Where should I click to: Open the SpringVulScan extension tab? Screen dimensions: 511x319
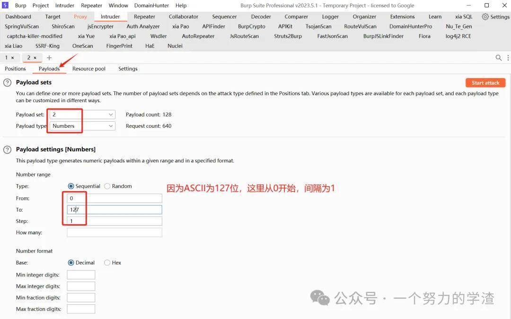pyautogui.click(x=22, y=27)
